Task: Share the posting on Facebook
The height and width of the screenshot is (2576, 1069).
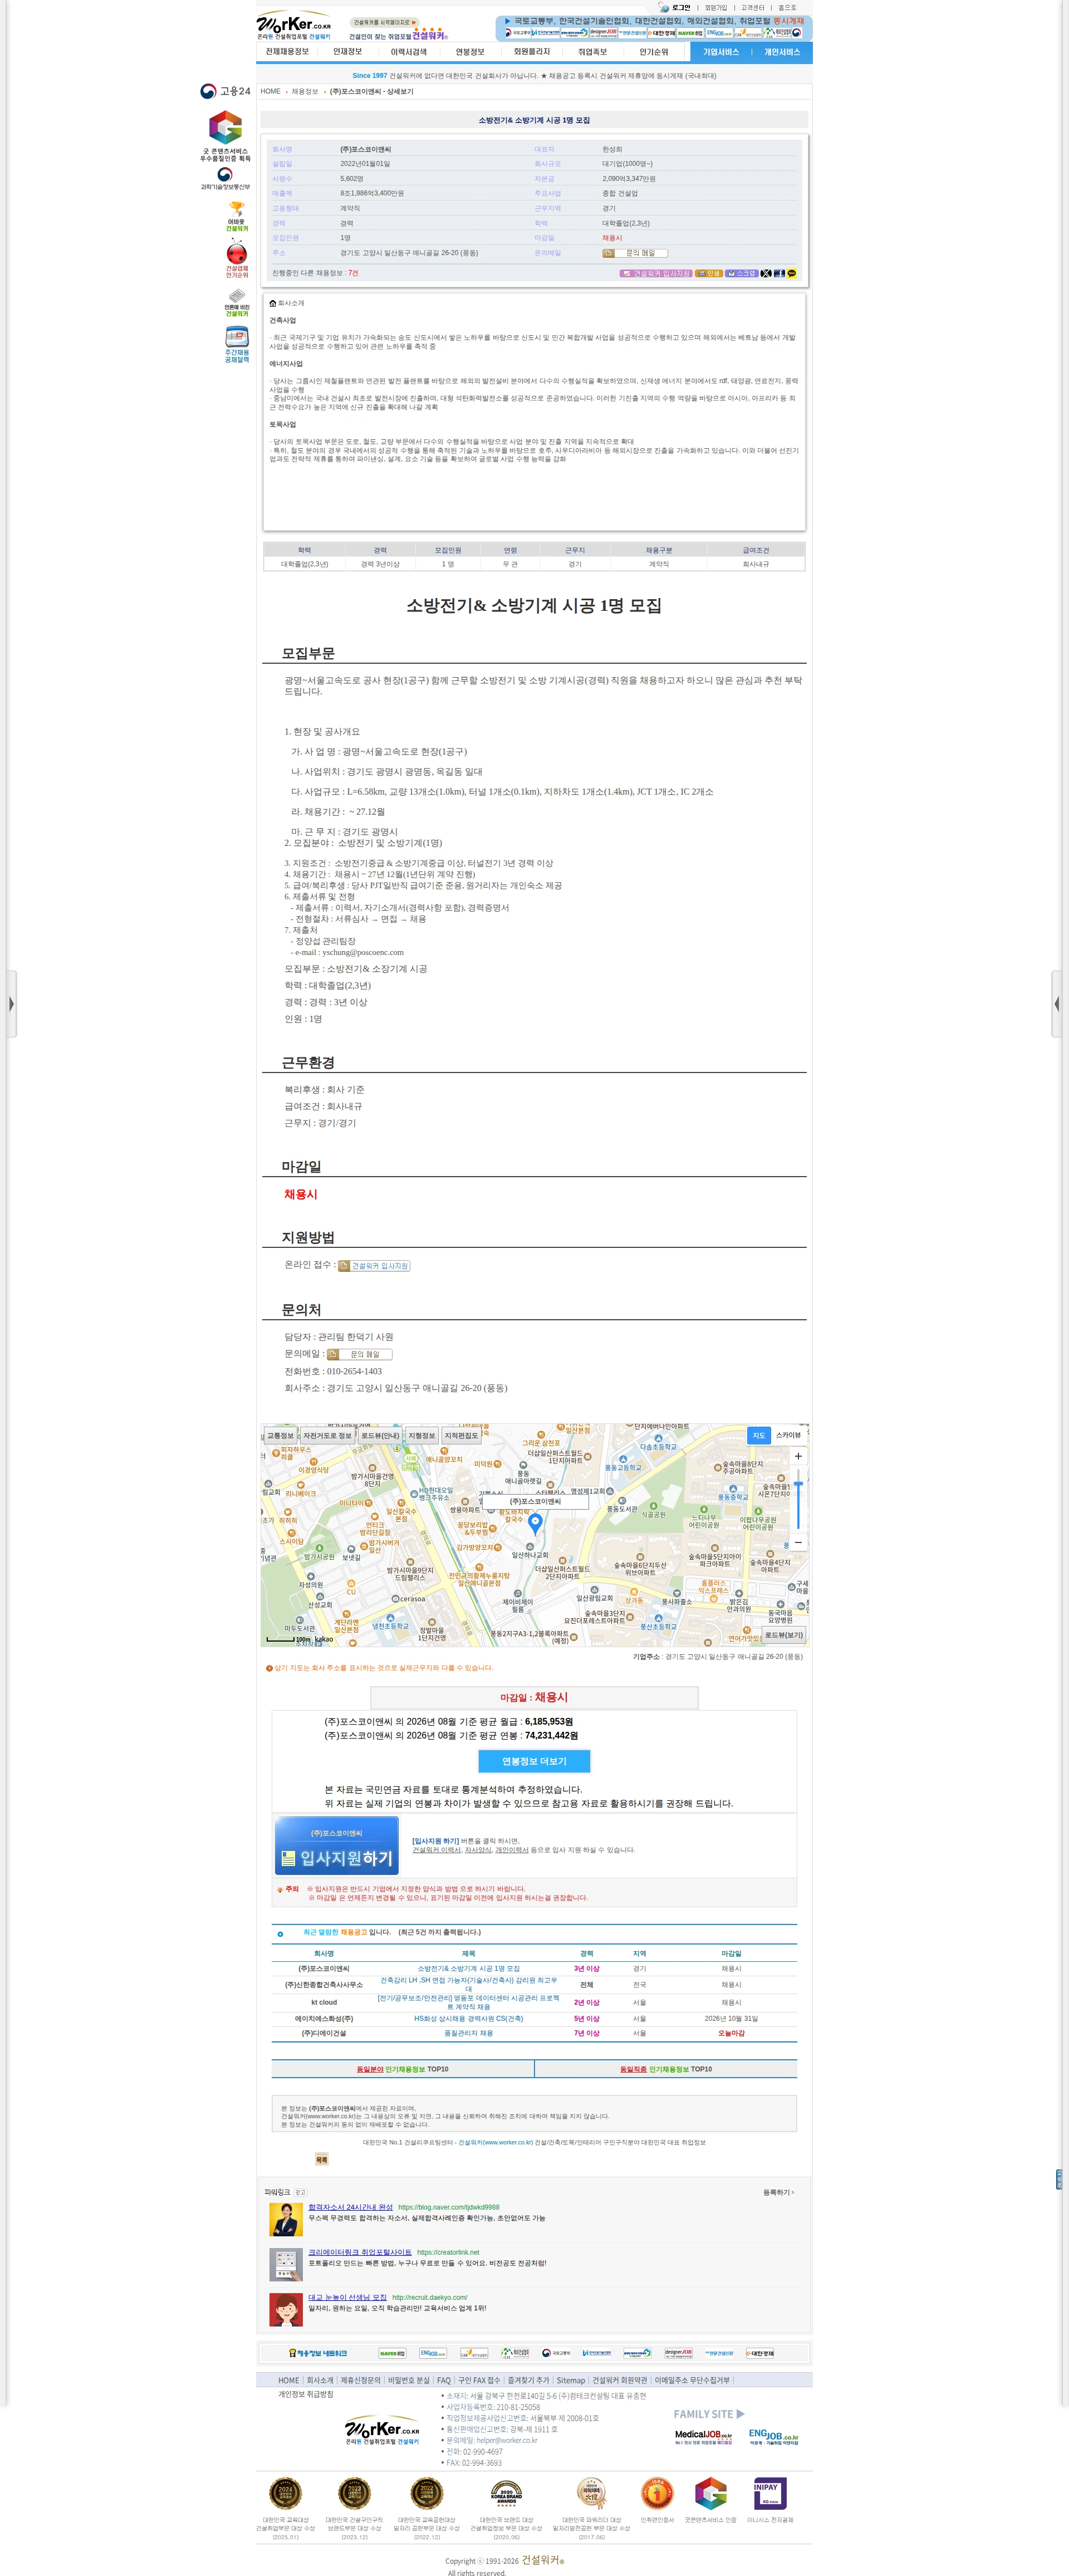Action: tap(779, 273)
